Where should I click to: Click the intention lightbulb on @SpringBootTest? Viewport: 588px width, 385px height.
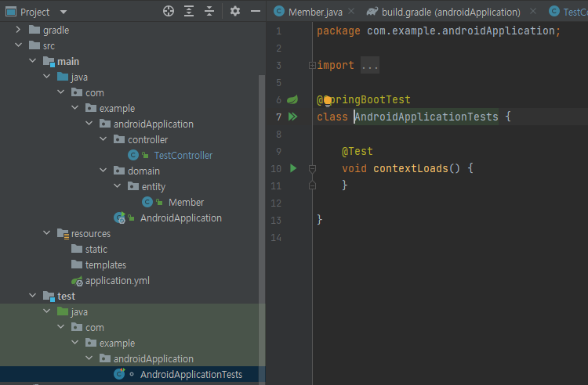328,101
